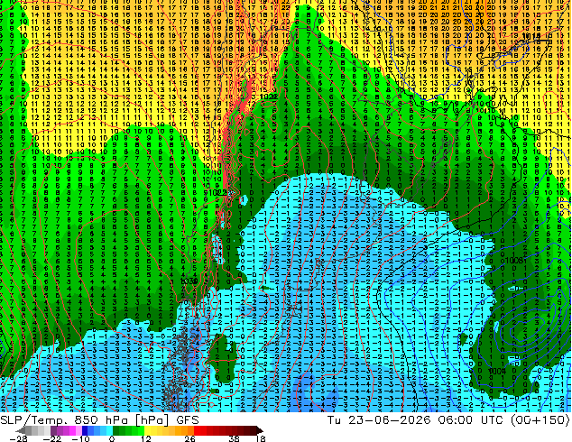Click the '-28' legend value
572x442 pixels.
click(18, 438)
